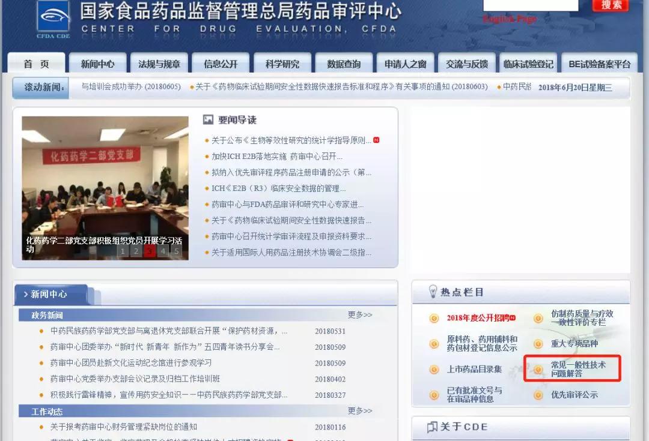Open the 仿制药质量与疗效一致性评价专栏 link

582,318
